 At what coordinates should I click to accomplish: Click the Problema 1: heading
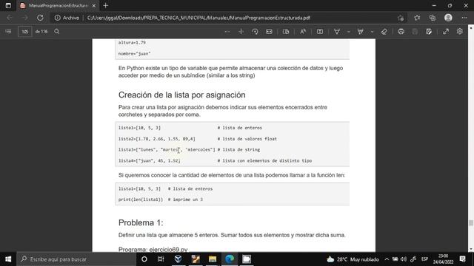click(141, 222)
